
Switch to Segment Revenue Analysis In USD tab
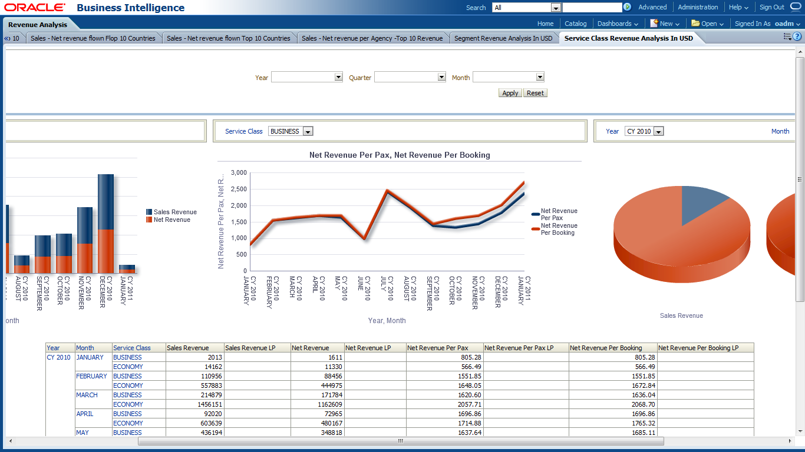point(503,38)
